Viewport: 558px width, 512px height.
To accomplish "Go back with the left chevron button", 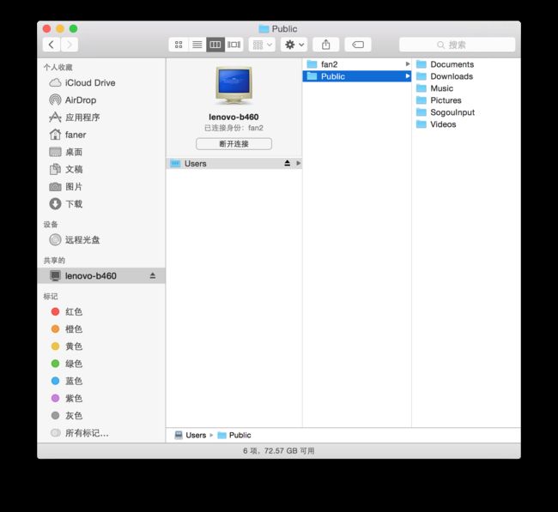I will point(52,45).
